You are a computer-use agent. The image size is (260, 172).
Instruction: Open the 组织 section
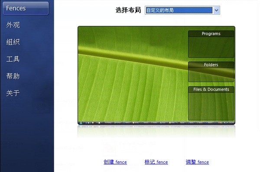click(x=13, y=42)
